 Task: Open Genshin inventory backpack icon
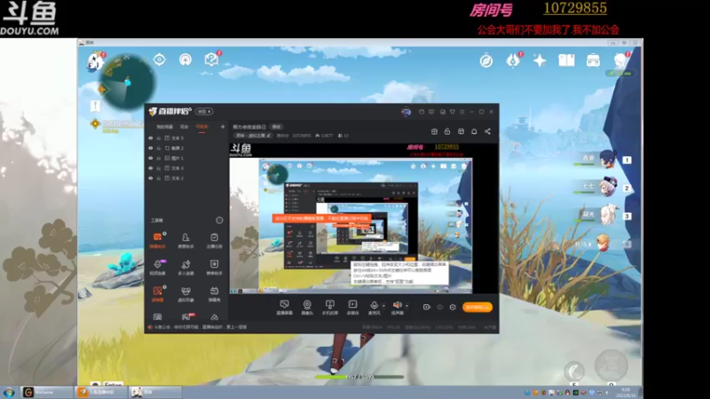pyautogui.click(x=593, y=60)
